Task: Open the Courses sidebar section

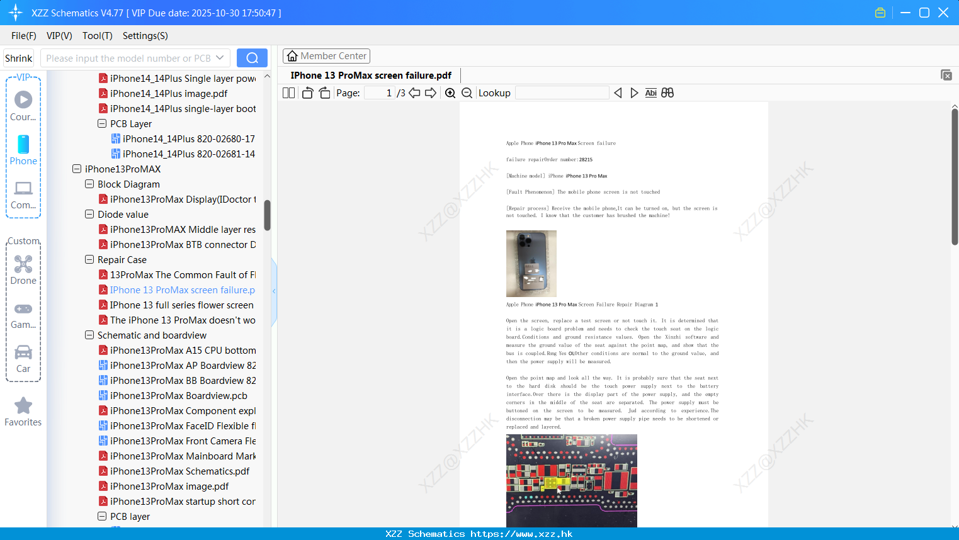Action: pyautogui.click(x=23, y=106)
